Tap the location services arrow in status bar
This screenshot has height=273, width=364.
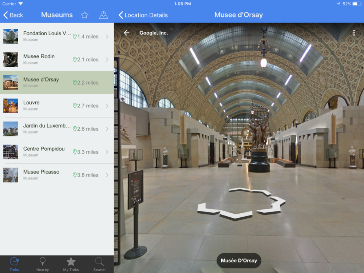coord(339,4)
